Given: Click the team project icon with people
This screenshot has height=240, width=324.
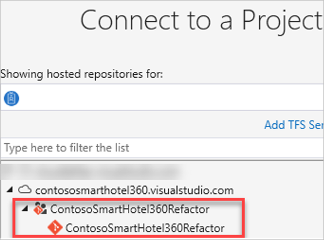Looking at the screenshot, I should [x=40, y=208].
